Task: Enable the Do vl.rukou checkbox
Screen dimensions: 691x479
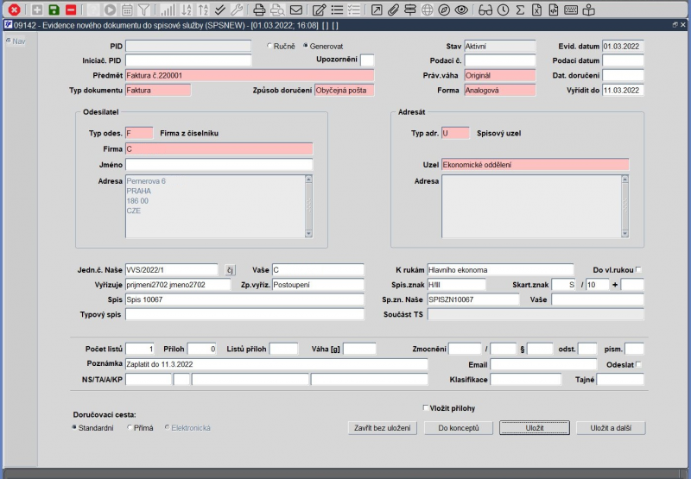Action: click(x=638, y=269)
